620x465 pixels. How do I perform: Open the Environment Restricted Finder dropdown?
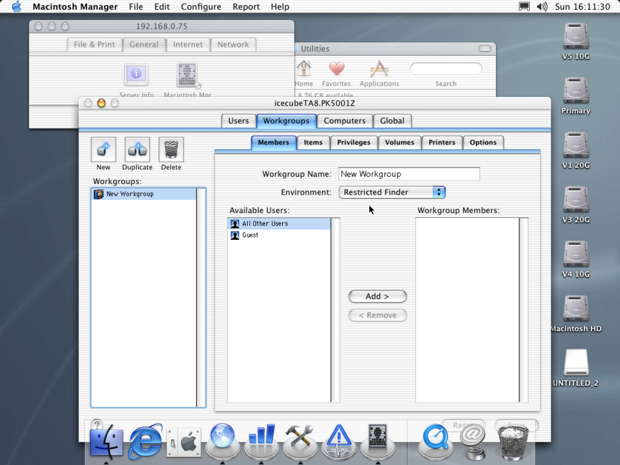(x=392, y=192)
